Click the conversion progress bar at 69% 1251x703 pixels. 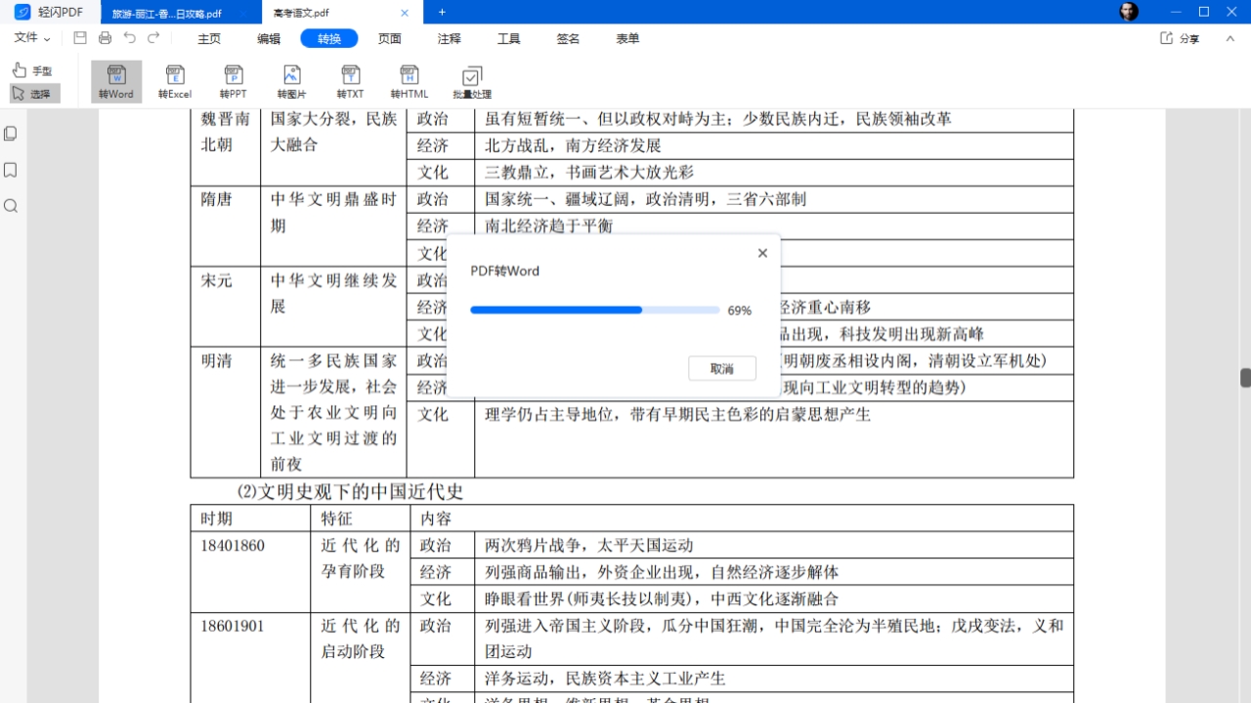coord(594,310)
